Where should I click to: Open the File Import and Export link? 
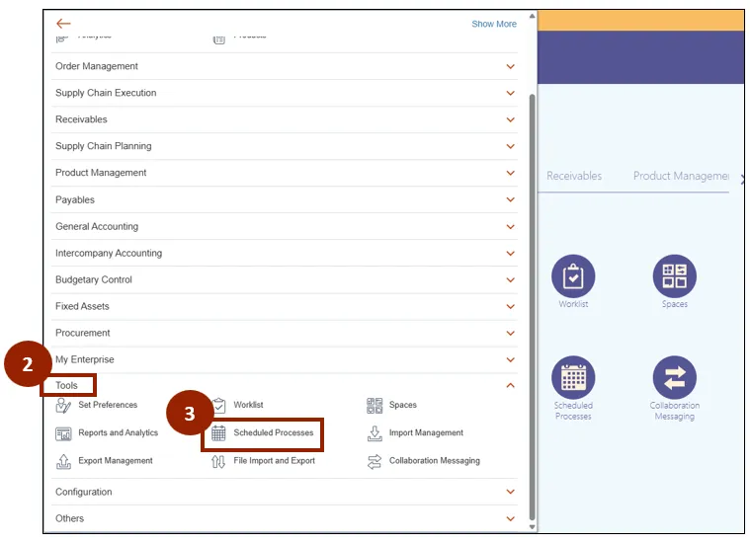click(x=274, y=460)
